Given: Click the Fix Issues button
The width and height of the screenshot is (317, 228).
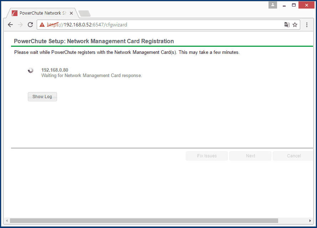Looking at the screenshot, I should click(x=207, y=156).
